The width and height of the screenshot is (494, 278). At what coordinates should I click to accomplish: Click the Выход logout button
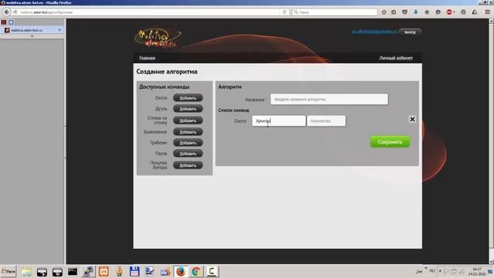click(x=410, y=32)
